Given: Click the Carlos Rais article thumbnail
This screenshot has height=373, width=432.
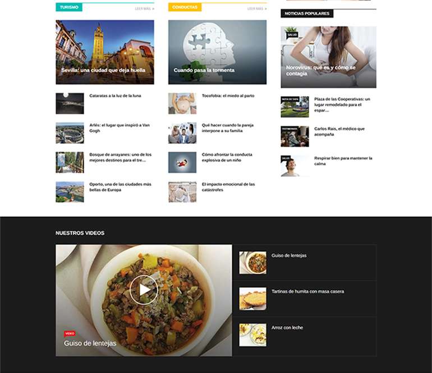Looking at the screenshot, I should [295, 136].
